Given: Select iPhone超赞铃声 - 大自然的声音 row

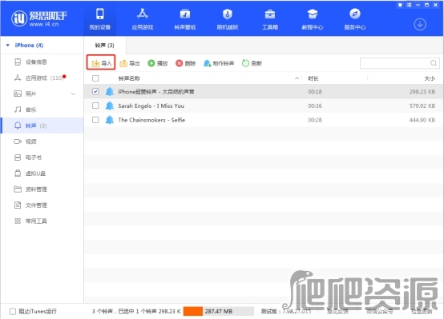Looking at the screenshot, I should pos(264,91).
